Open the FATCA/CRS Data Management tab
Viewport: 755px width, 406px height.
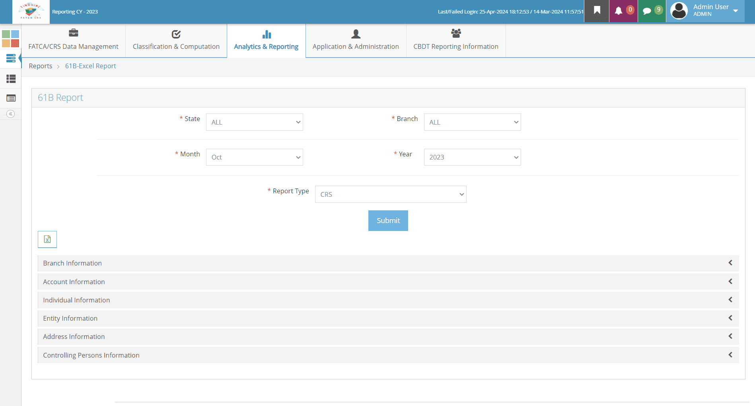coord(73,40)
